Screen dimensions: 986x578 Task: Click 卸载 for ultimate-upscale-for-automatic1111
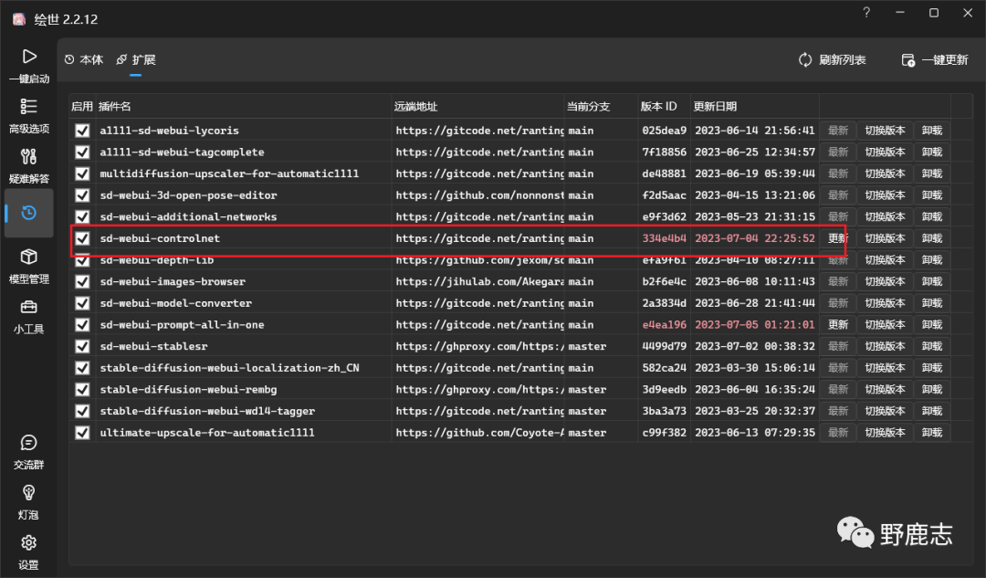pyautogui.click(x=932, y=433)
